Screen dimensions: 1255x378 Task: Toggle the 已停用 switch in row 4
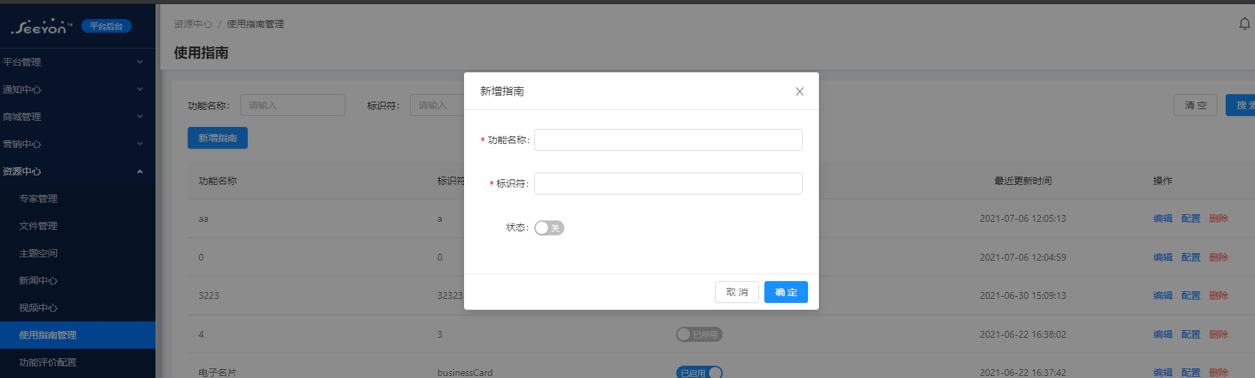[x=699, y=334]
